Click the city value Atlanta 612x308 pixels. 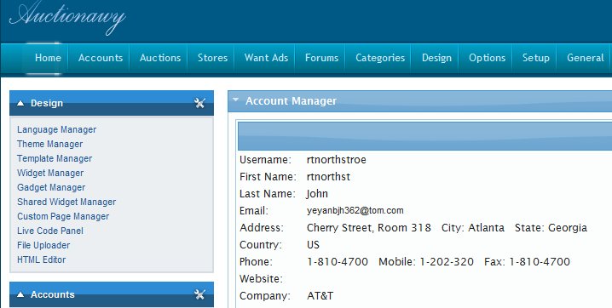487,228
